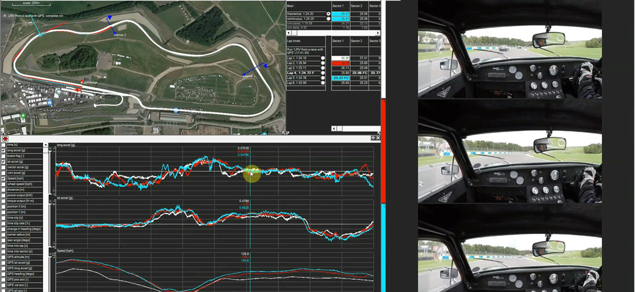The height and width of the screenshot is (292, 635).
Task: Click the Advantage Motorsport blue map pin
Action: coord(50,103)
